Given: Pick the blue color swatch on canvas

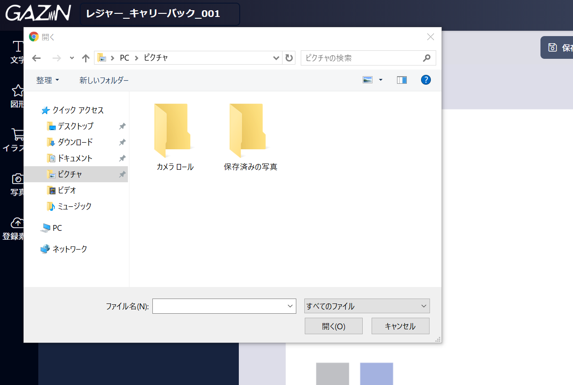Looking at the screenshot, I should click(377, 373).
